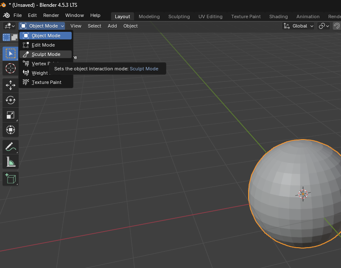
Task: Pick the Scale tool
Action: click(x=10, y=115)
